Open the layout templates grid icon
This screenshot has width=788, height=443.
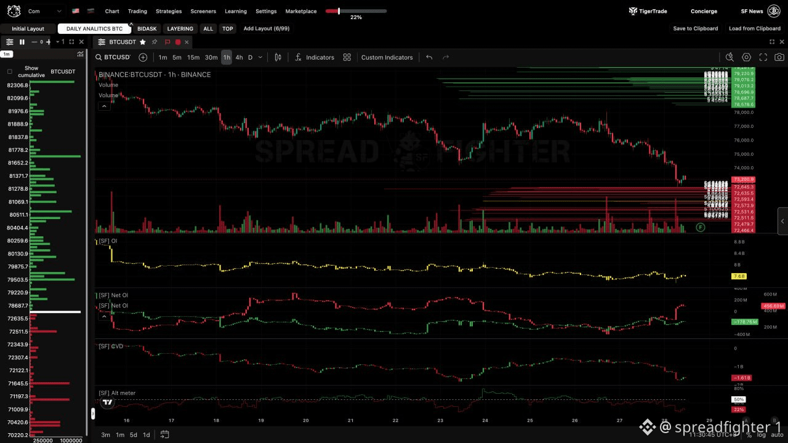click(x=347, y=57)
